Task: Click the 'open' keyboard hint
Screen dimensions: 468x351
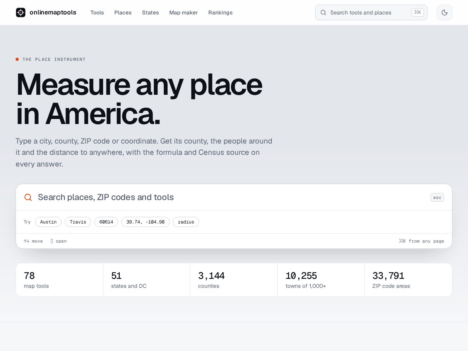Action: tap(58, 241)
